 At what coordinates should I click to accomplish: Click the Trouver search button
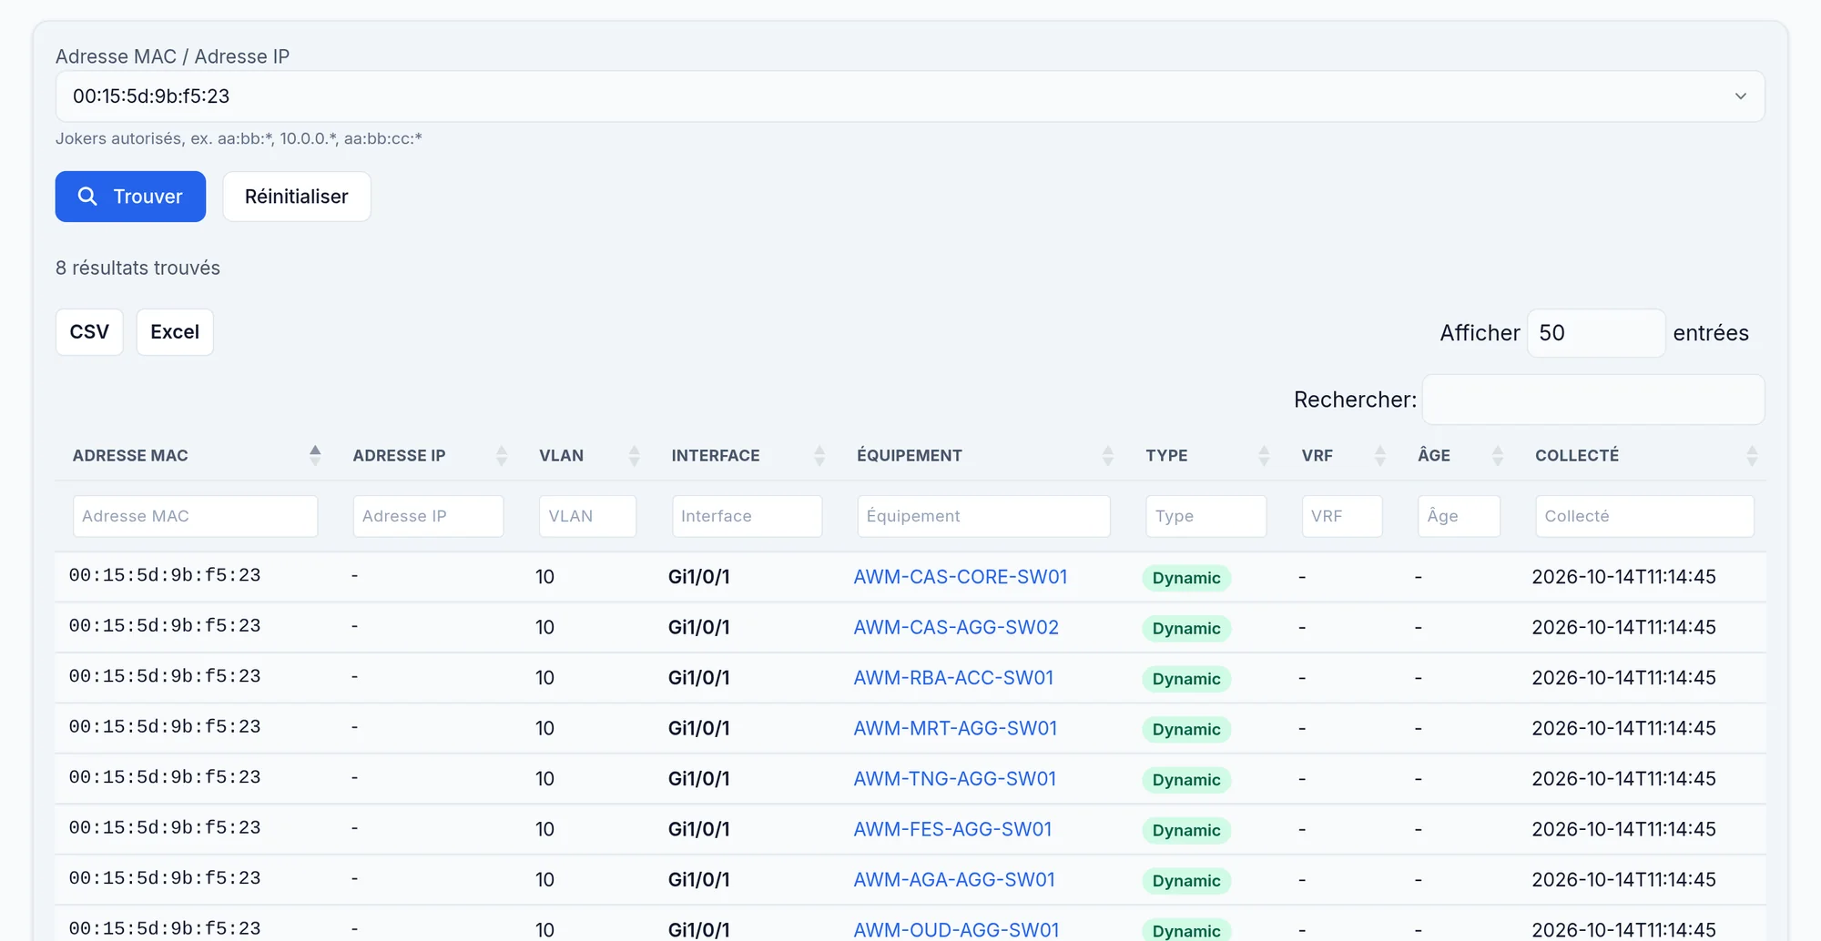point(130,197)
